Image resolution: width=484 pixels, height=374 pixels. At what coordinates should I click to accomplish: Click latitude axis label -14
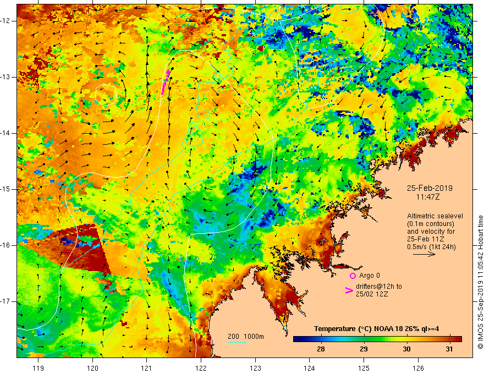point(5,133)
